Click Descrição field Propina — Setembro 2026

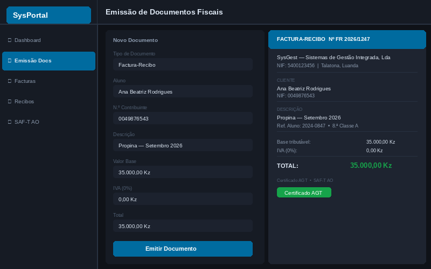tap(183, 145)
